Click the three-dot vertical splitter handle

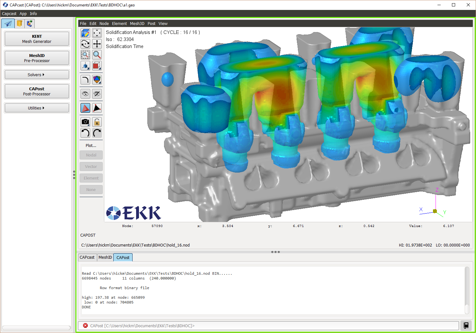coord(74,175)
